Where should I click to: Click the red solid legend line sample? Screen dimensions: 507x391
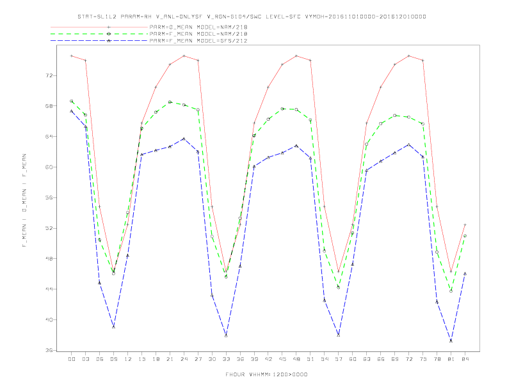[99, 27]
